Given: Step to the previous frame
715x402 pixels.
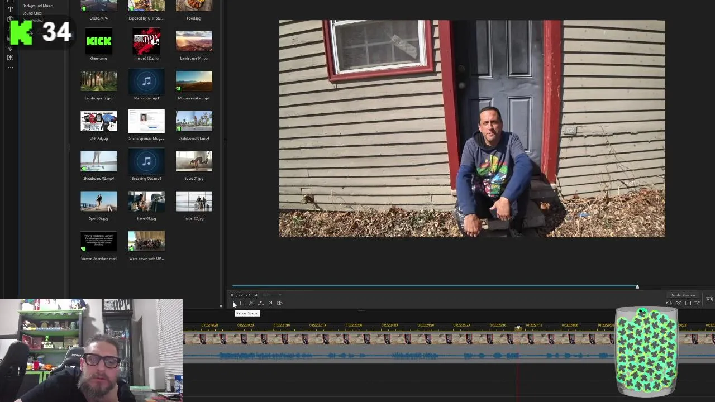Looking at the screenshot, I should tap(251, 303).
